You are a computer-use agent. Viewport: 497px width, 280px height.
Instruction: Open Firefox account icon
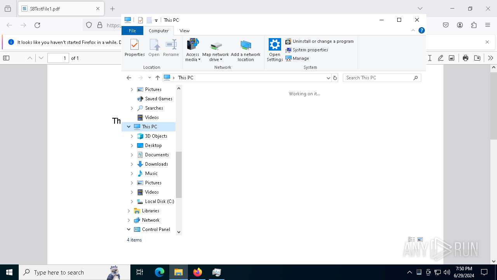460,25
